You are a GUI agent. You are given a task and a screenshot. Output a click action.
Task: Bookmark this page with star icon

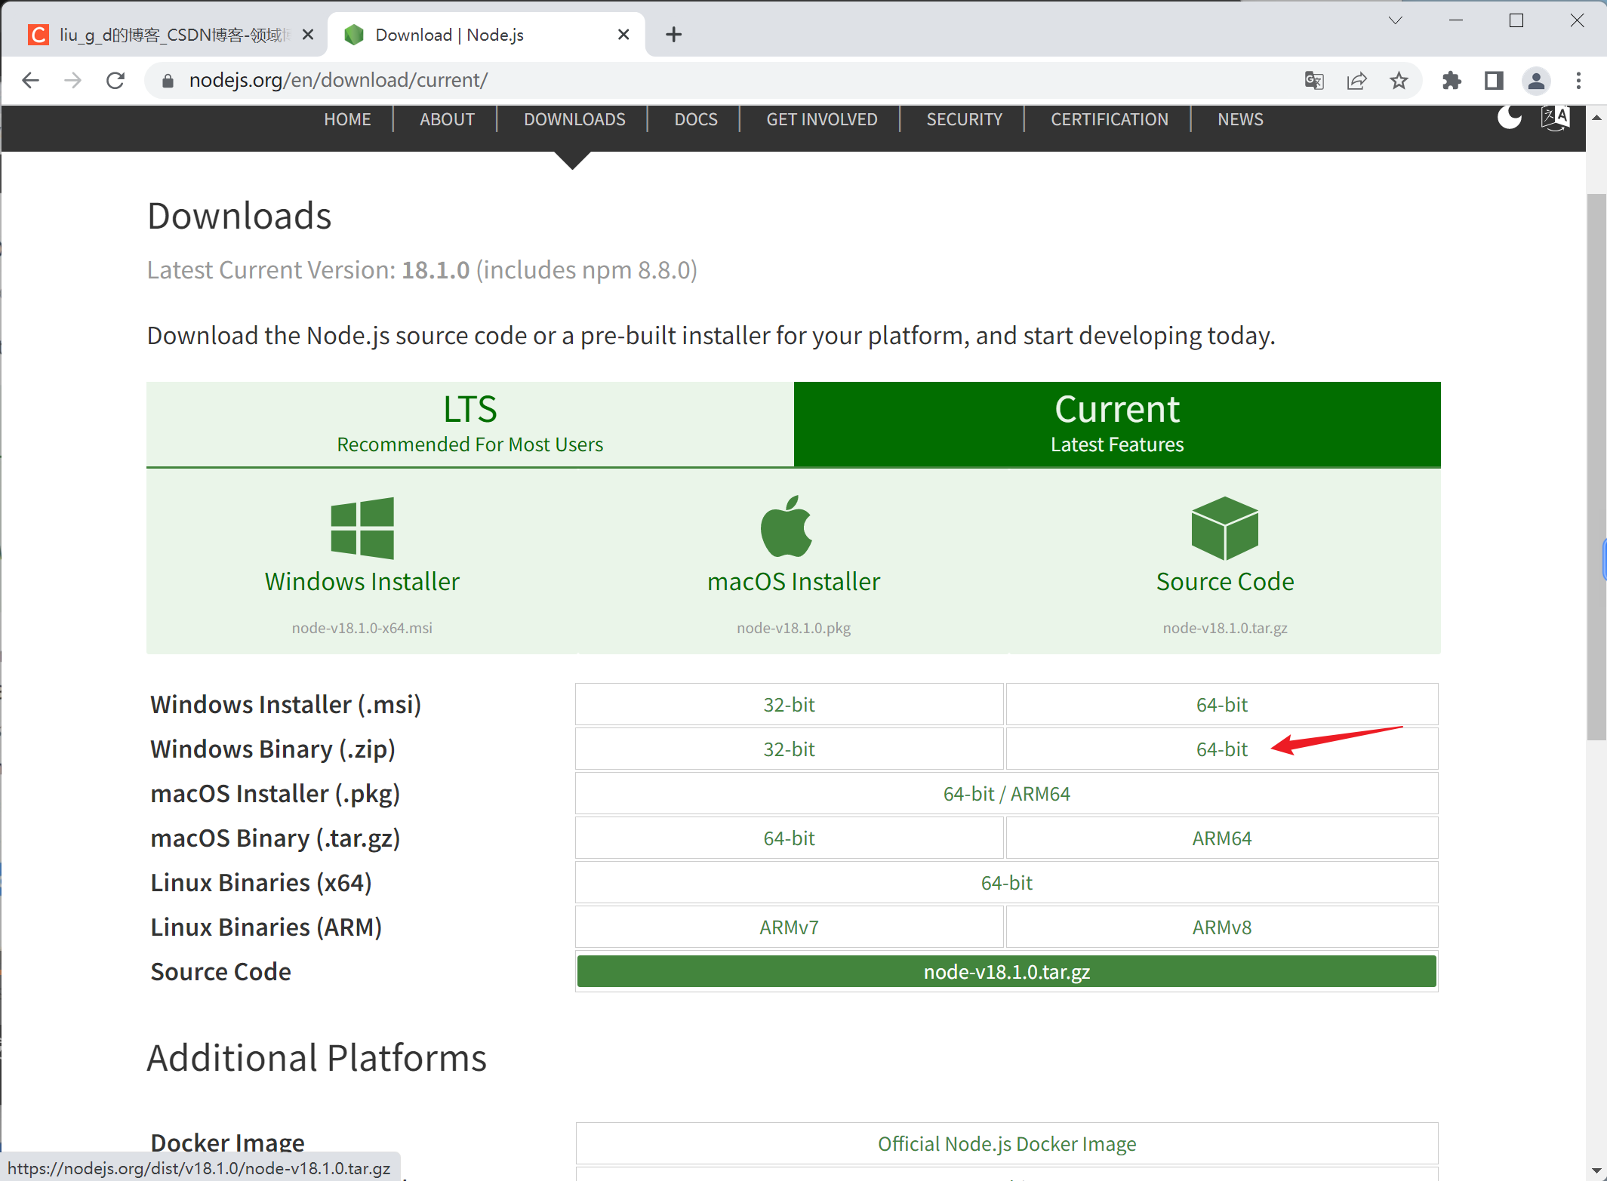pos(1399,81)
